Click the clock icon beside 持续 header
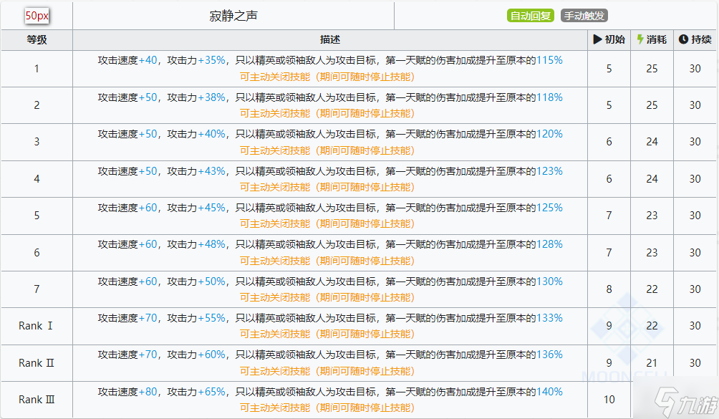719x419 pixels. [x=683, y=39]
